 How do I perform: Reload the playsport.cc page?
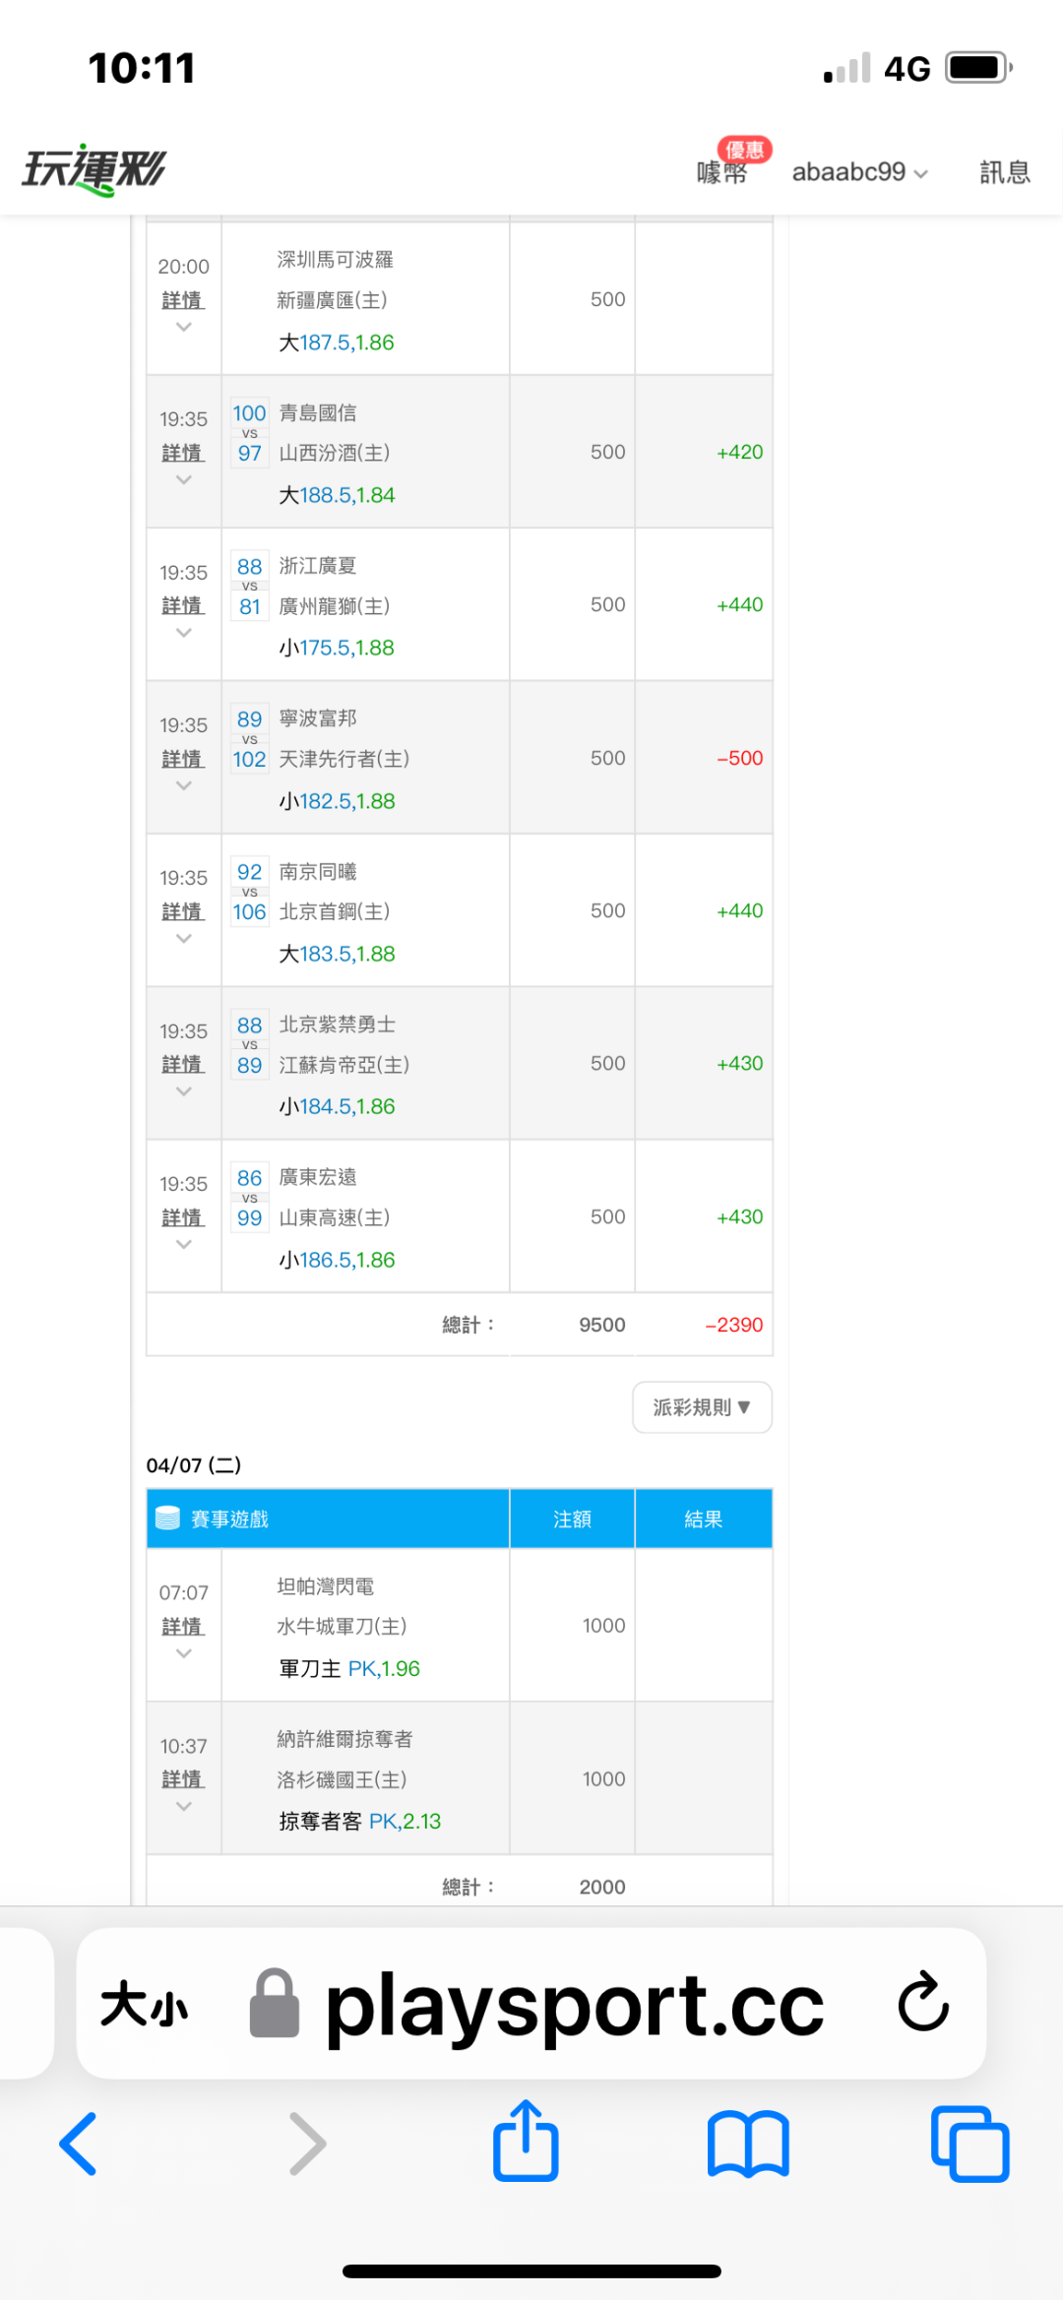(x=923, y=2002)
